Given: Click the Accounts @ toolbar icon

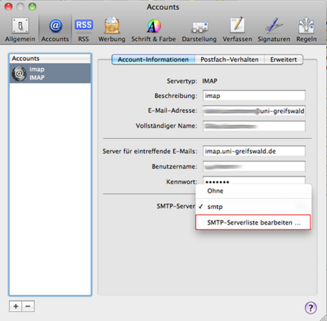Looking at the screenshot, I should pyautogui.click(x=55, y=30).
